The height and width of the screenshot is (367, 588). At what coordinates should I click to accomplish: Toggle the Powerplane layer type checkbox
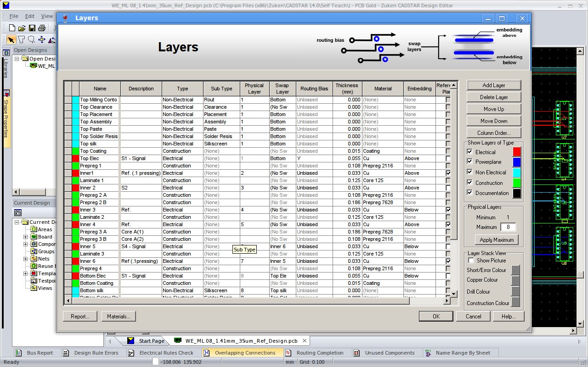[x=469, y=161]
